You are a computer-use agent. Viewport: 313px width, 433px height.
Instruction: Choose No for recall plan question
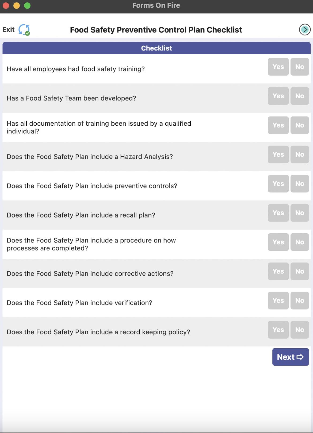299,213
